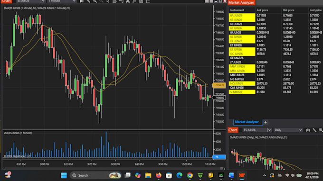Screen dimensions: 323x181
Task: Open the strategies icon in top chart toolbar
Action: click(134, 1)
